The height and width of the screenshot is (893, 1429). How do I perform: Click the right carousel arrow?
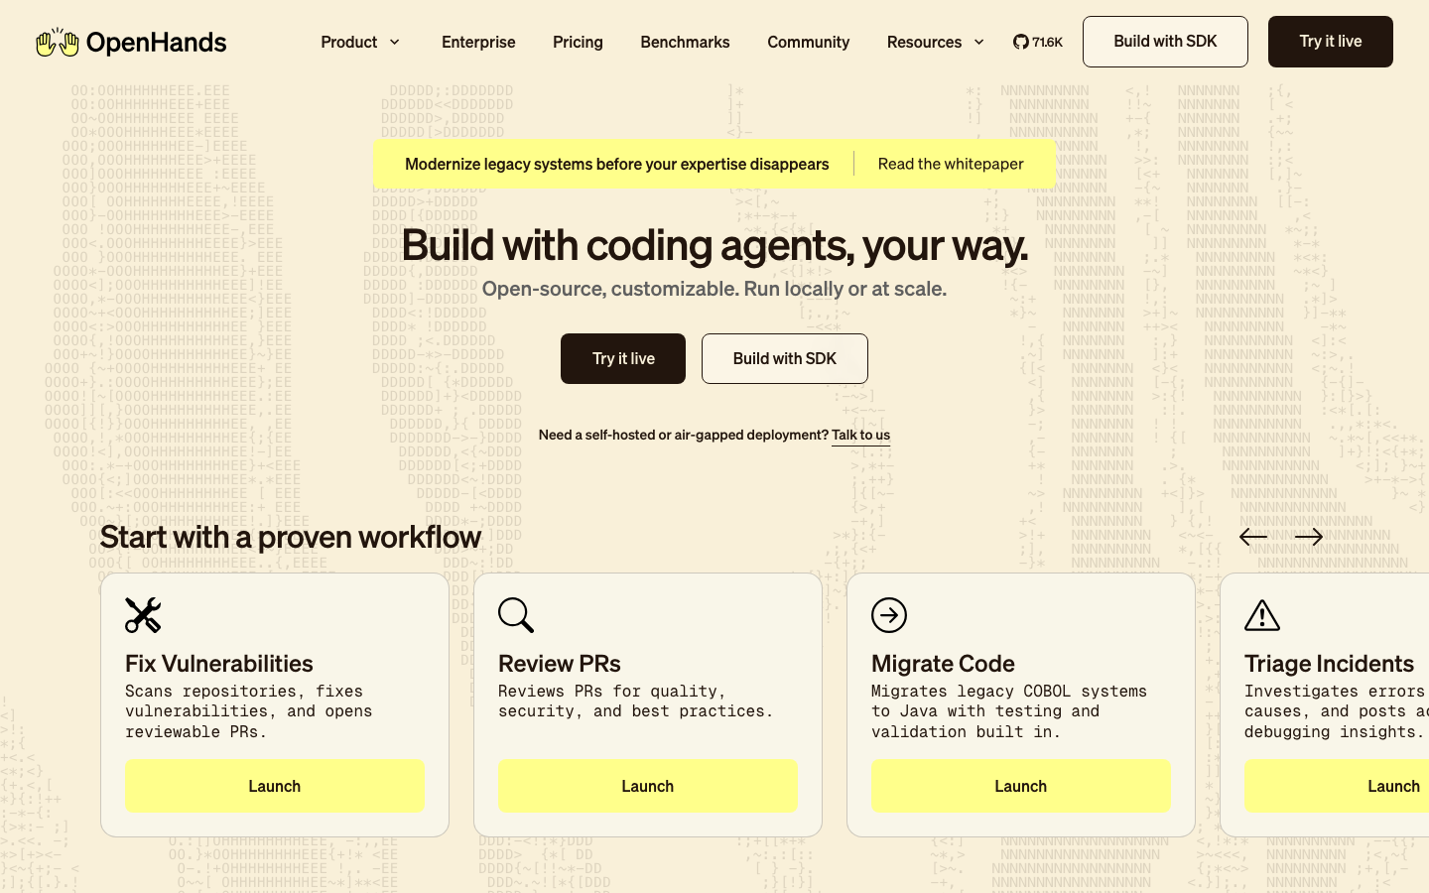(1308, 536)
